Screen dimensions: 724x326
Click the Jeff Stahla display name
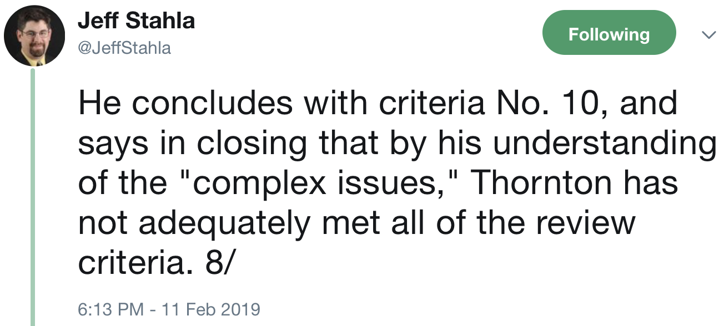point(136,21)
